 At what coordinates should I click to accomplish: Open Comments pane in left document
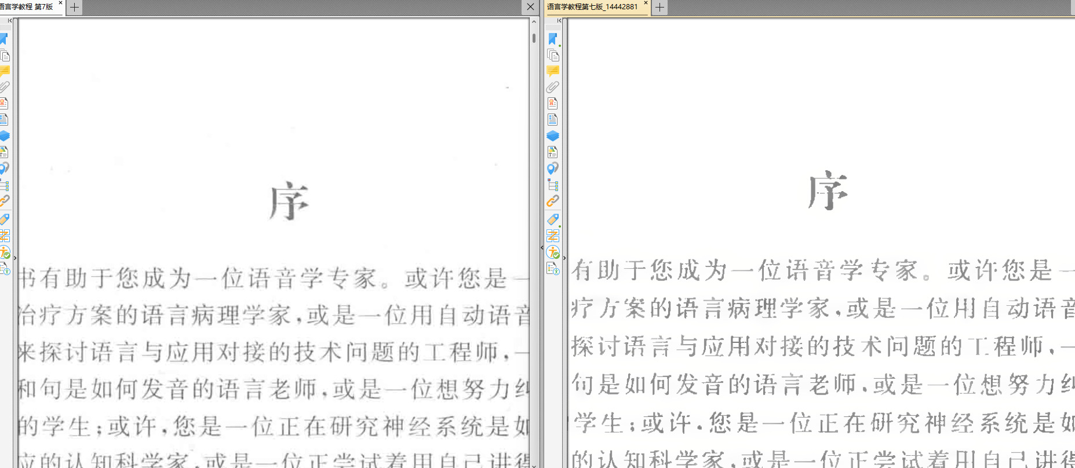tap(4, 71)
